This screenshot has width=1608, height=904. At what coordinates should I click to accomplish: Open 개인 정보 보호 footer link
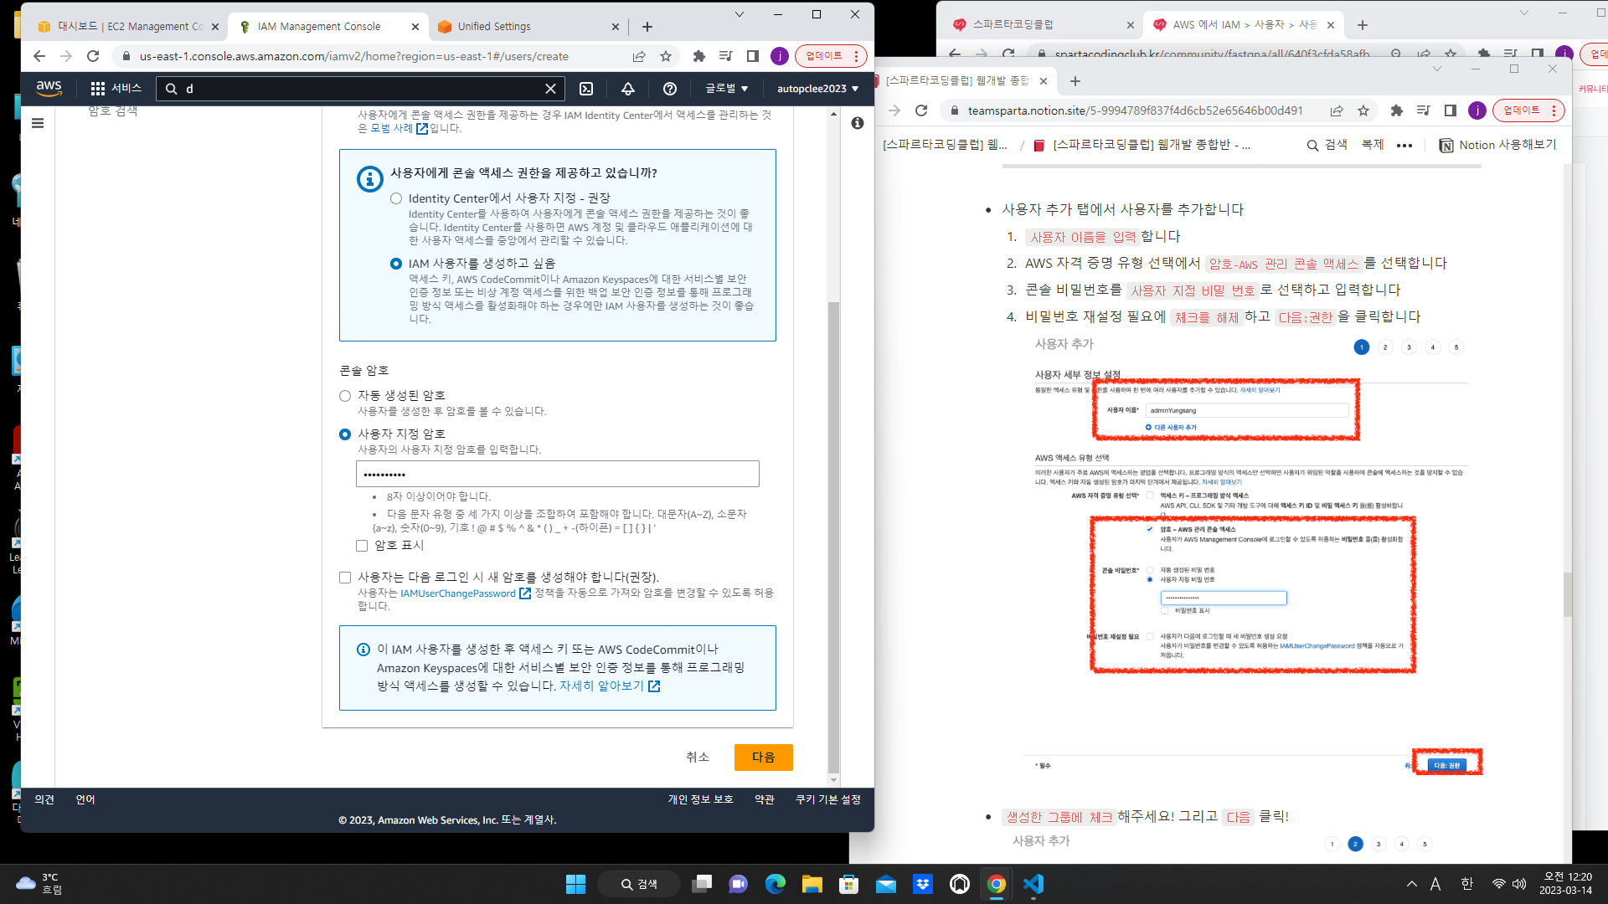[700, 800]
